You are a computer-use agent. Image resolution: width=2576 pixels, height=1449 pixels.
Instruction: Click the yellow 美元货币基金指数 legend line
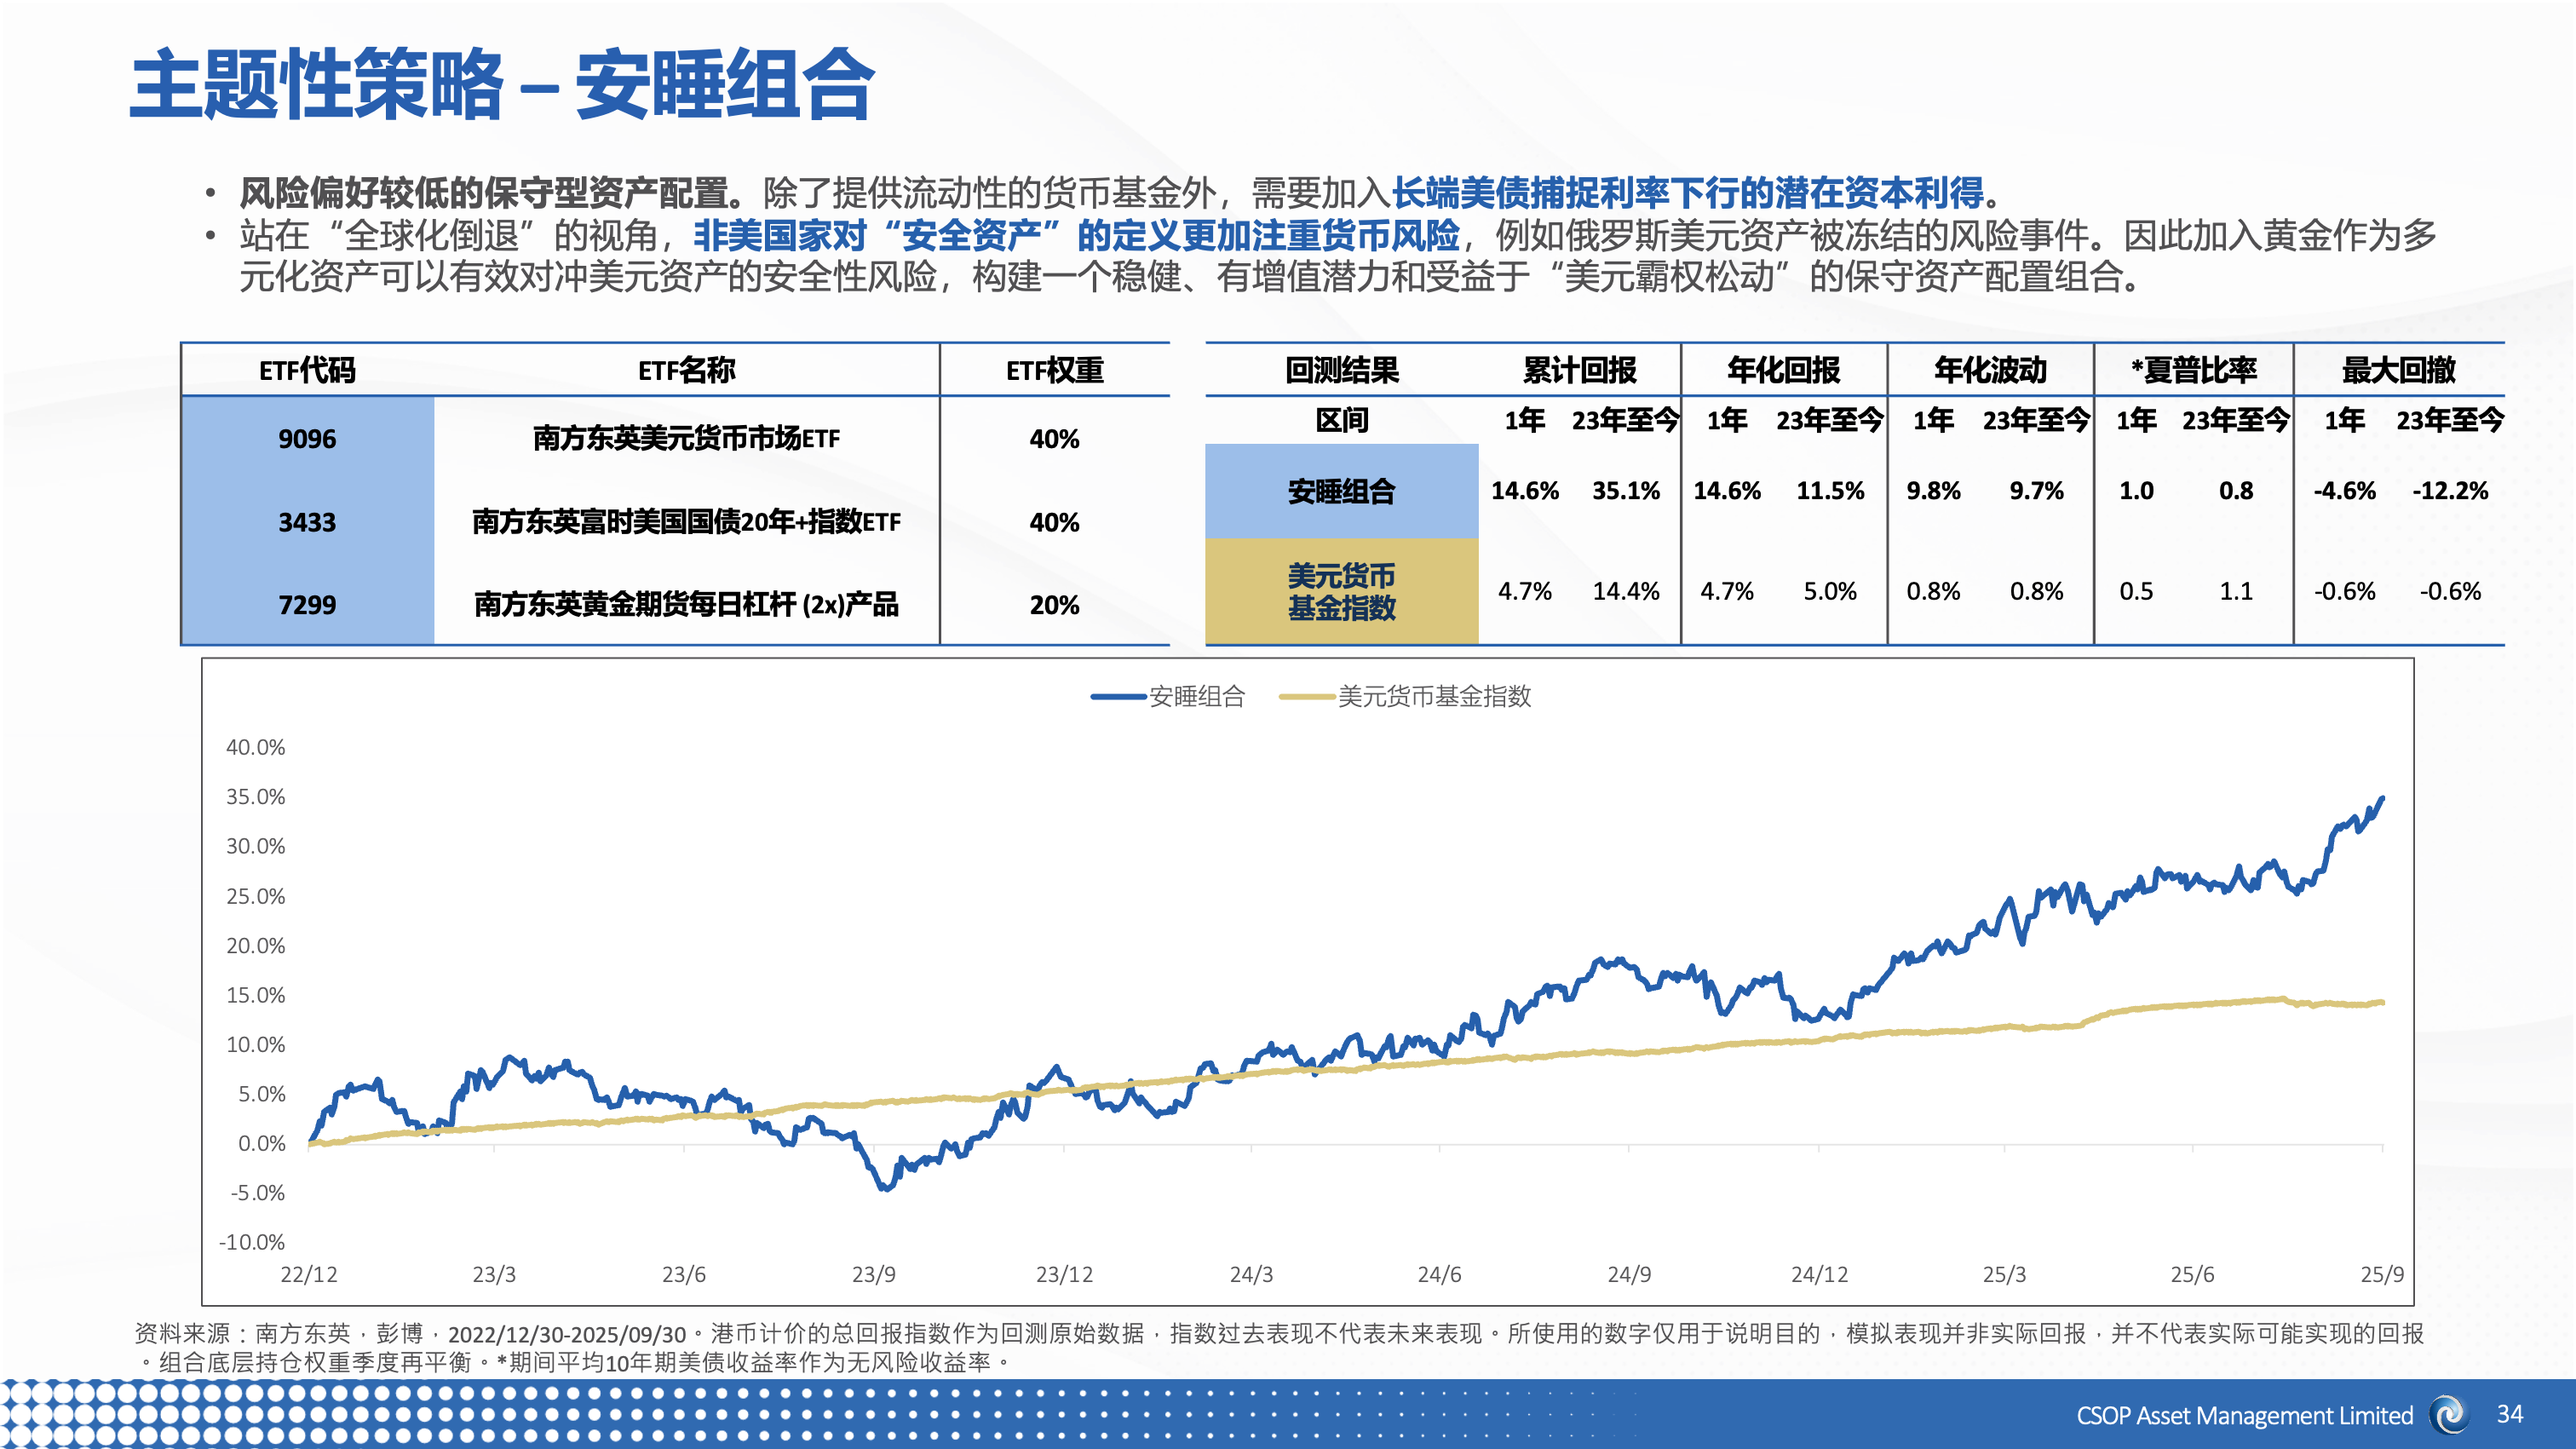pos(1306,697)
